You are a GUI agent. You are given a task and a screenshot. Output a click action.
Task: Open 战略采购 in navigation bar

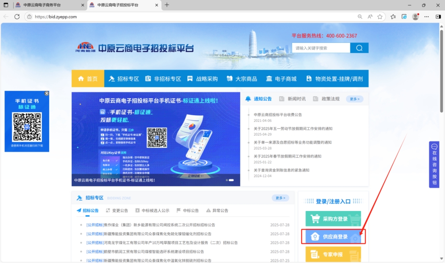[x=203, y=79]
